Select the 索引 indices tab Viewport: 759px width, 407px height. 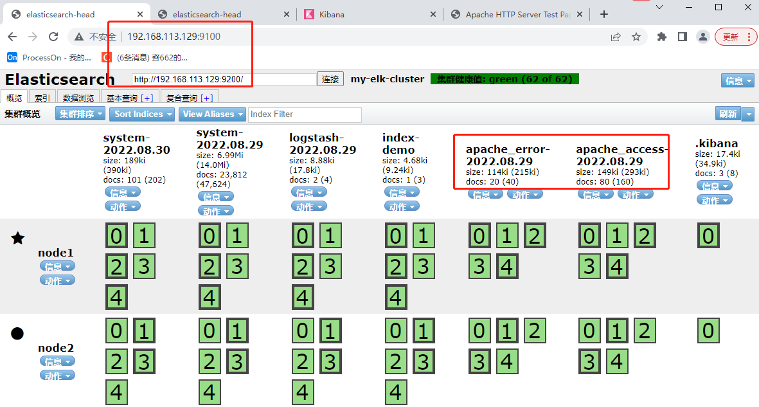tap(42, 98)
